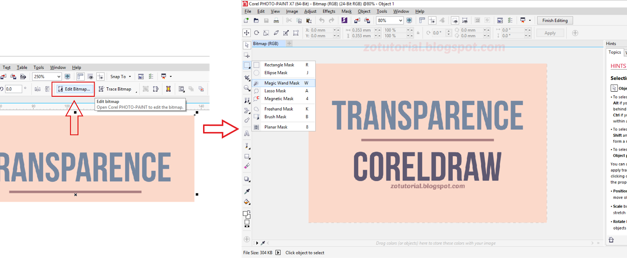Select Skew mode icon in property bar
This screenshot has height=258, width=627.
(276, 33)
